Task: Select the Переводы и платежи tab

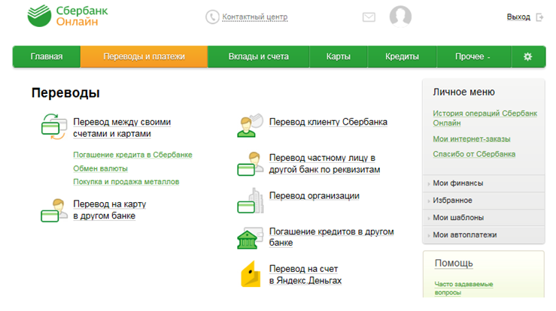Action: click(x=144, y=56)
